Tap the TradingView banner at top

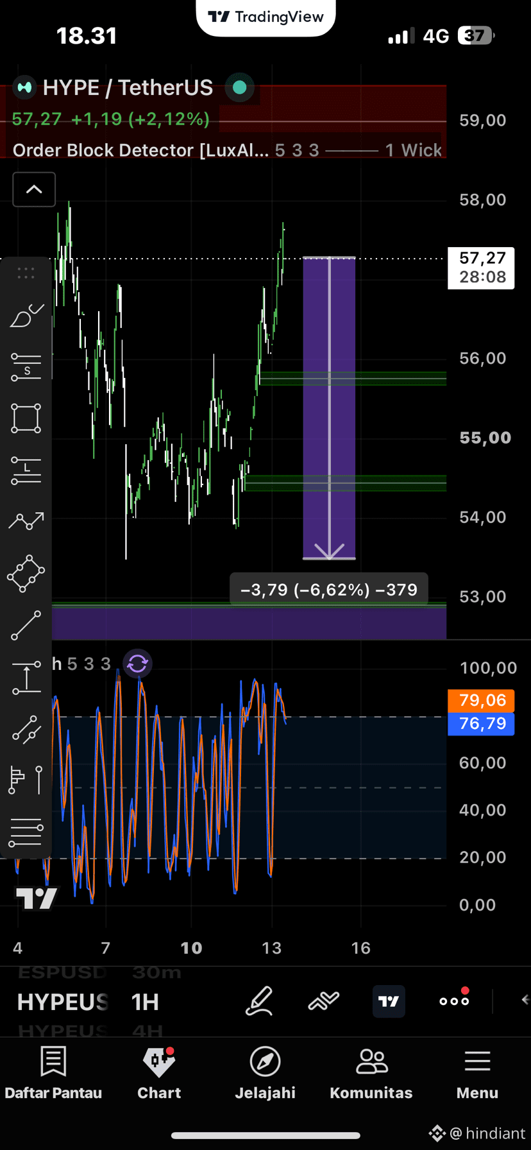[265, 17]
